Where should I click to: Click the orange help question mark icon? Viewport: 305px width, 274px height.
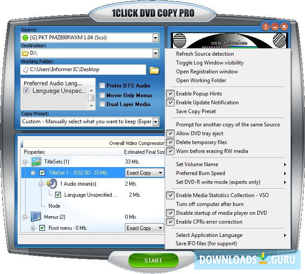pos(266,27)
